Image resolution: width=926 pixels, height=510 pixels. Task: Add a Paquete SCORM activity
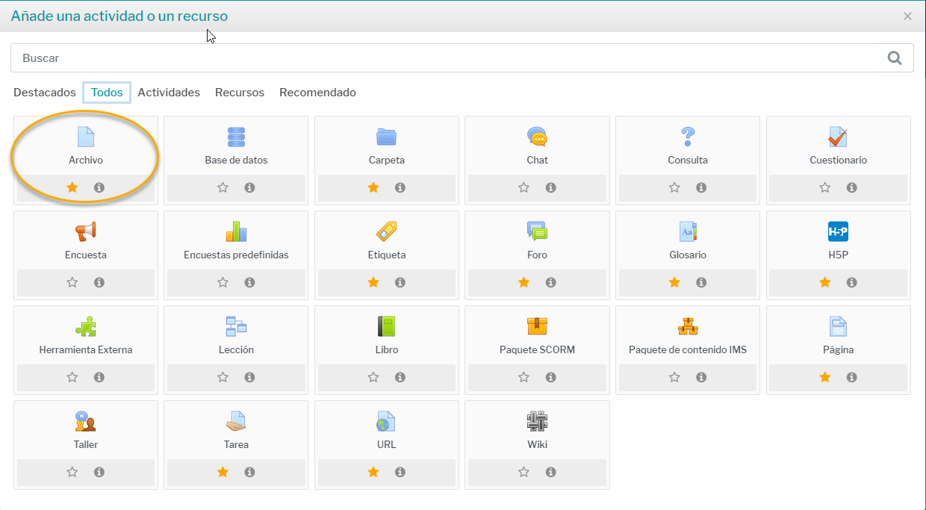pyautogui.click(x=537, y=327)
